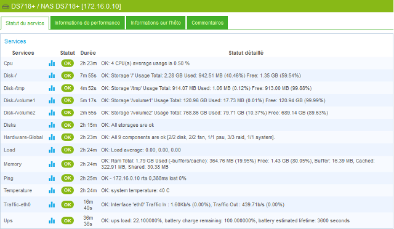
Task: Open the Traffic-eth0 service link
Action: pos(17,204)
